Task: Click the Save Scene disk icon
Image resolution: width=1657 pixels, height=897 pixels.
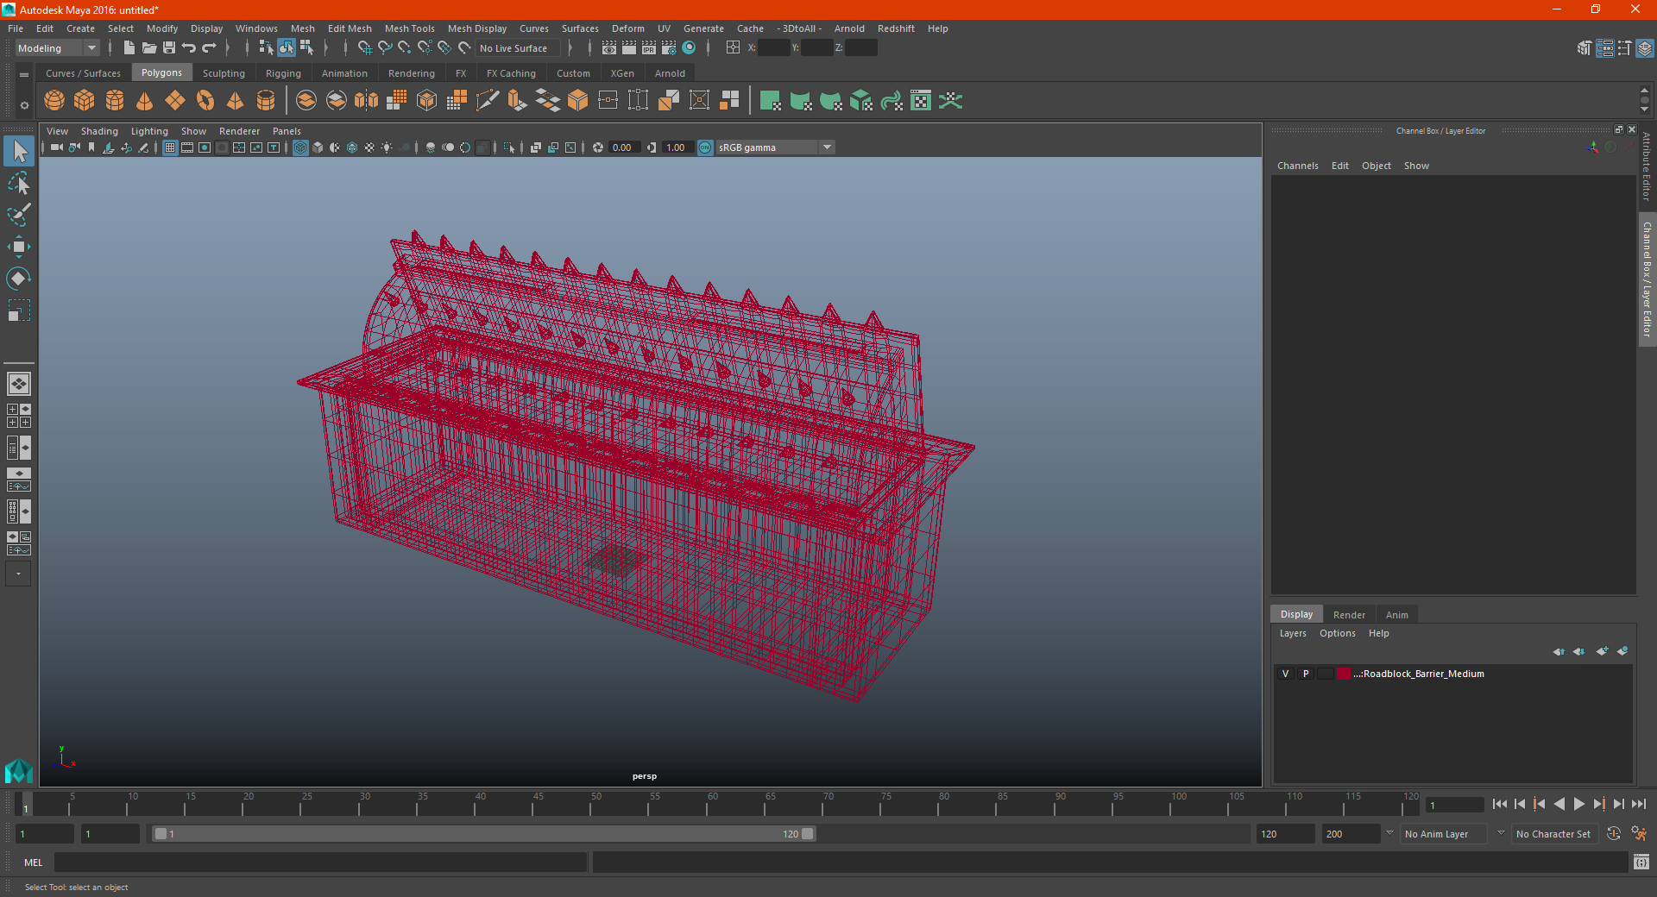Action: (x=169, y=48)
